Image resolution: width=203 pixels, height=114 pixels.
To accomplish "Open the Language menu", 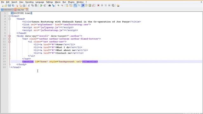I will (40, 2).
